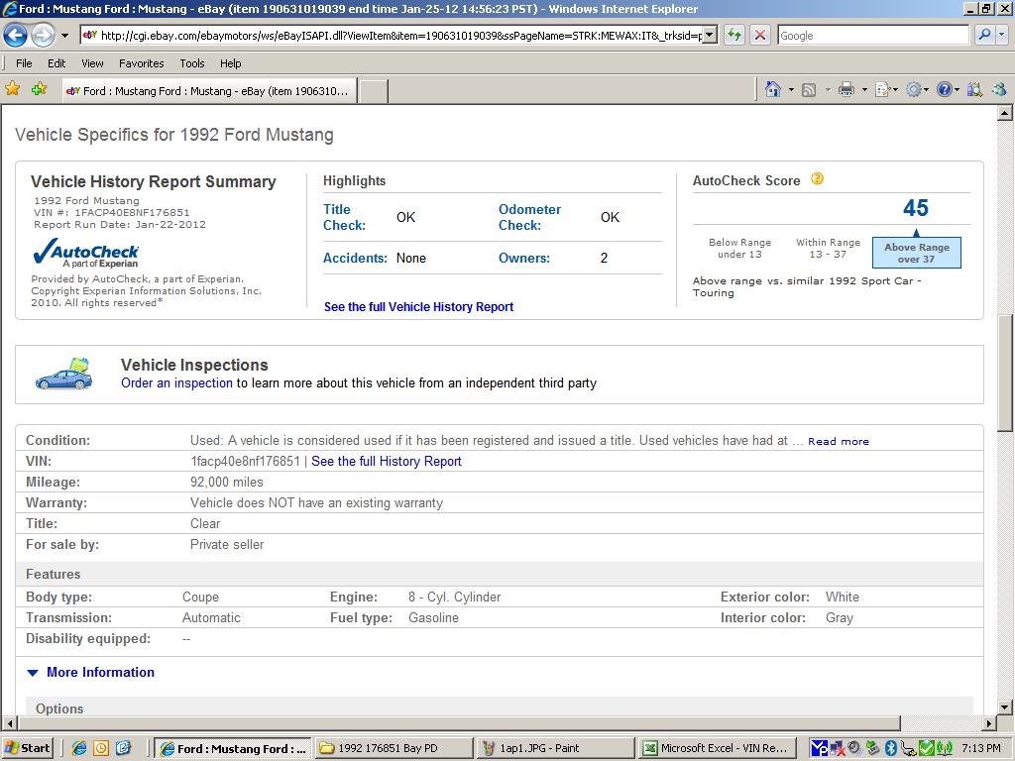Click the AutoCheck Score help icon

[817, 179]
